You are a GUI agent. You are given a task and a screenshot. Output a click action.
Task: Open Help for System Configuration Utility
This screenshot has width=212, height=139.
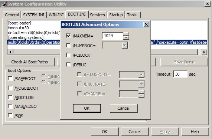click(x=195, y=132)
